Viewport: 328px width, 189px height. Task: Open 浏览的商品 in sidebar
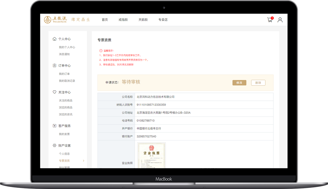pos(66,107)
